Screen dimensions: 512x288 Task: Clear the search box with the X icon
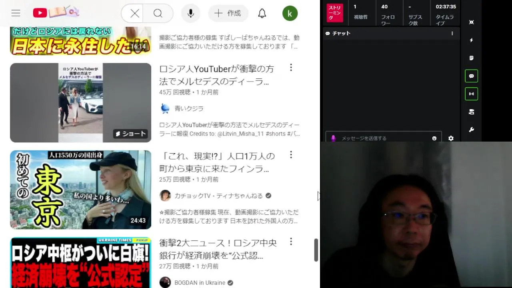click(135, 14)
